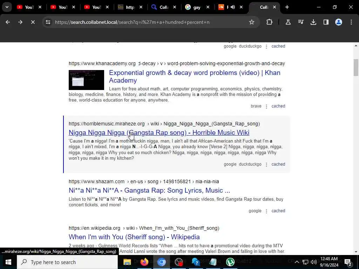Screen dimensions: 359x269
Task: Open Firefox from the taskbar
Action: click(144, 262)
